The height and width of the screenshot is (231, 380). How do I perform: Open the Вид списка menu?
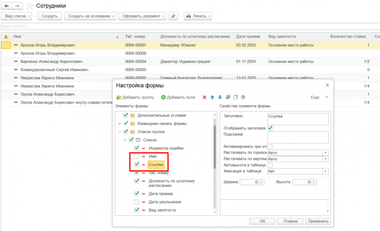(x=17, y=16)
